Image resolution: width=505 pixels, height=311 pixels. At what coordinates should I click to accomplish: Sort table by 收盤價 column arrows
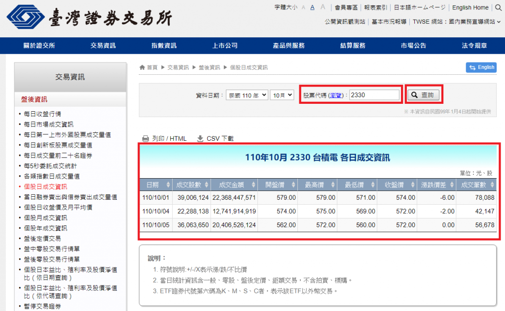pos(413,185)
